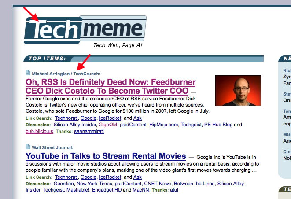Click paidContent link in first story discussion

pyautogui.click(x=134, y=125)
